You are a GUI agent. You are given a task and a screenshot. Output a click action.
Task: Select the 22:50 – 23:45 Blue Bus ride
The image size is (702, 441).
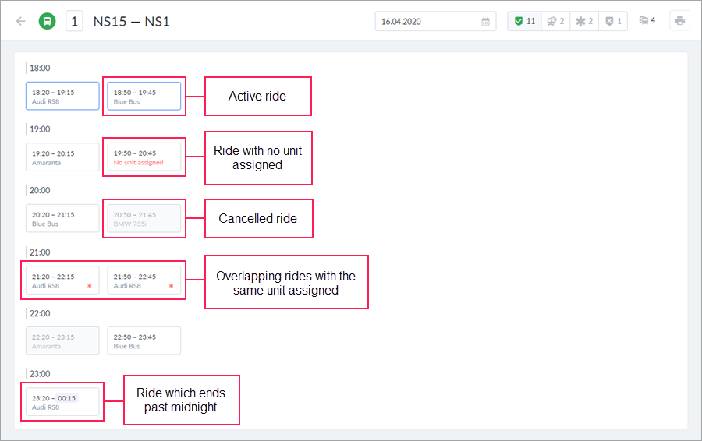tap(144, 341)
